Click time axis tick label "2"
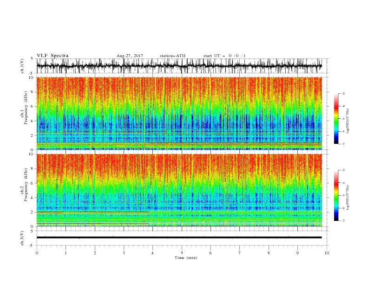Screen dimensions: 368x284 95,253
